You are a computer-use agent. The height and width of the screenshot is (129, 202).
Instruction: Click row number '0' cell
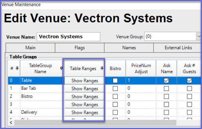pyautogui.click(x=14, y=80)
